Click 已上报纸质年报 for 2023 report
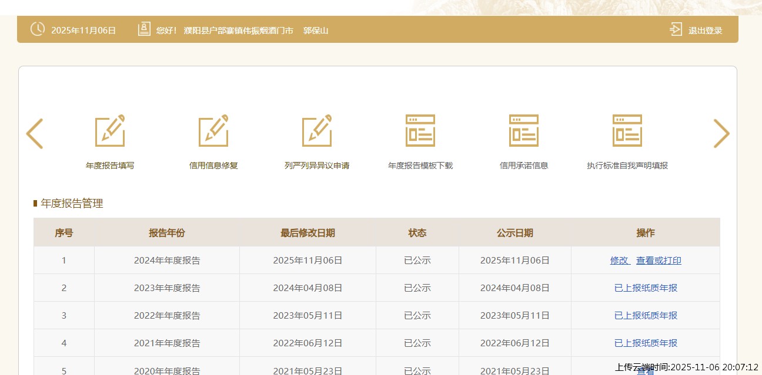Screen dimensions: 762x375 pyautogui.click(x=646, y=288)
